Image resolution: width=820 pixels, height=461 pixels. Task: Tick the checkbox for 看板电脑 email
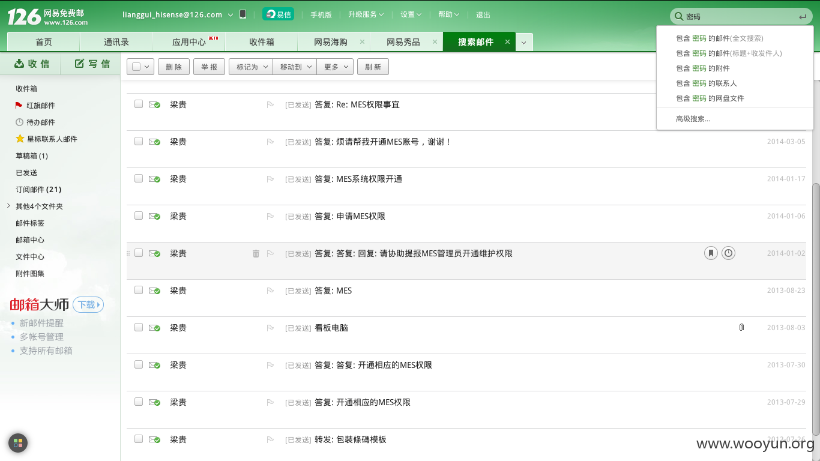(x=139, y=327)
